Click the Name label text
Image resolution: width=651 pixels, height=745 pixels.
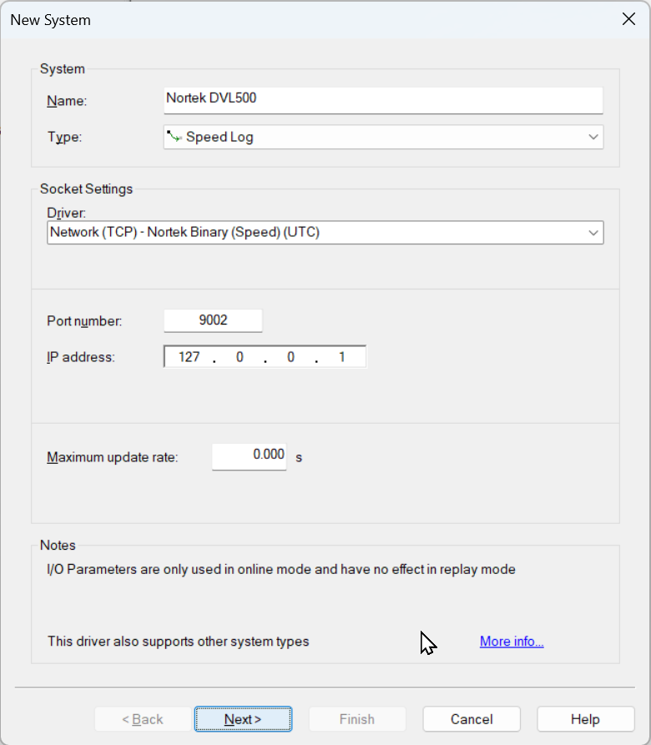67,101
